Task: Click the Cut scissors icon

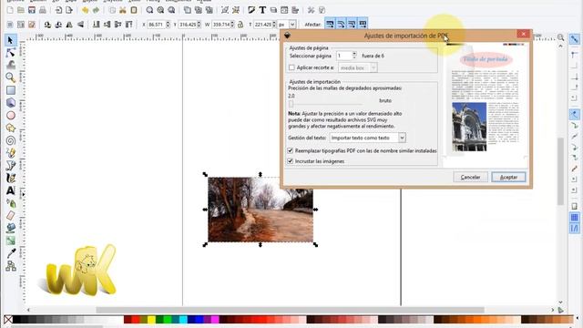Action: (123, 10)
